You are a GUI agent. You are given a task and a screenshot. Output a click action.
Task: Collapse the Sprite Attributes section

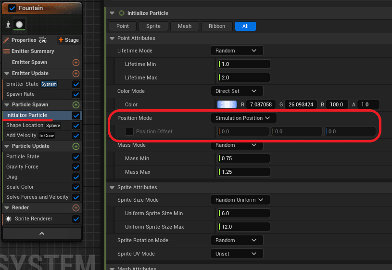(112, 187)
